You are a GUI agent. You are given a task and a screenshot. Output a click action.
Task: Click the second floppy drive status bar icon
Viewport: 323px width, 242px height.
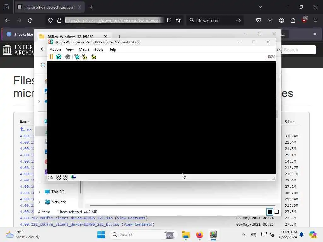pyautogui.click(x=66, y=177)
